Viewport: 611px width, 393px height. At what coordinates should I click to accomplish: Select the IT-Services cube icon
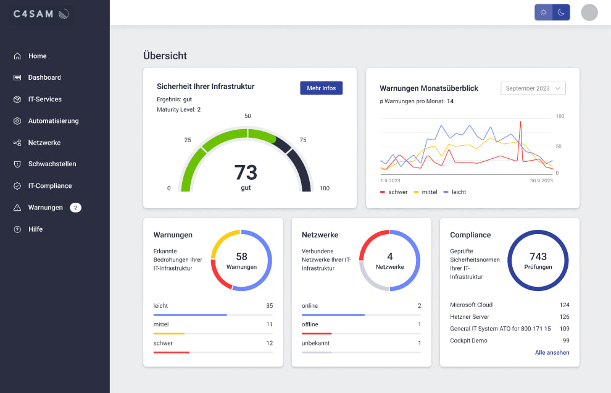pos(17,99)
